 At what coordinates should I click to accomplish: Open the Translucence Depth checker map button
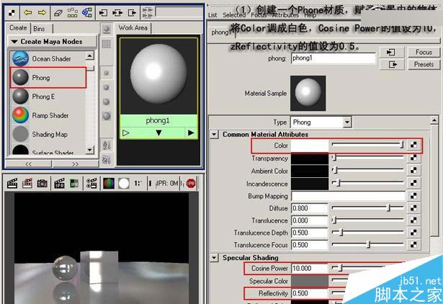[x=413, y=232]
